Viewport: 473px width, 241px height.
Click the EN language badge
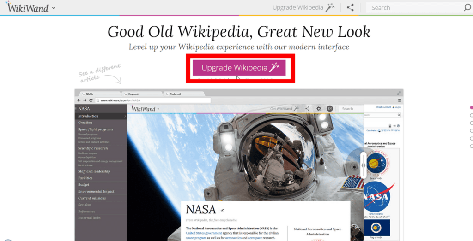coord(330,109)
